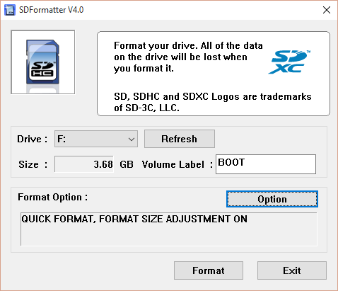Click the Format Option heading
Image resolution: width=338 pixels, height=291 pixels.
(x=53, y=197)
